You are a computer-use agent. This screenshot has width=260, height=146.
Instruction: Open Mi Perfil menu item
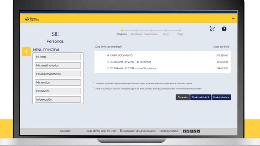pyautogui.click(x=58, y=57)
